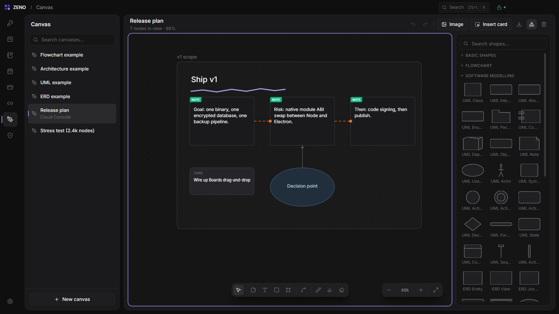Toggle the shapes panel button
This screenshot has width=559, height=314.
tap(532, 24)
